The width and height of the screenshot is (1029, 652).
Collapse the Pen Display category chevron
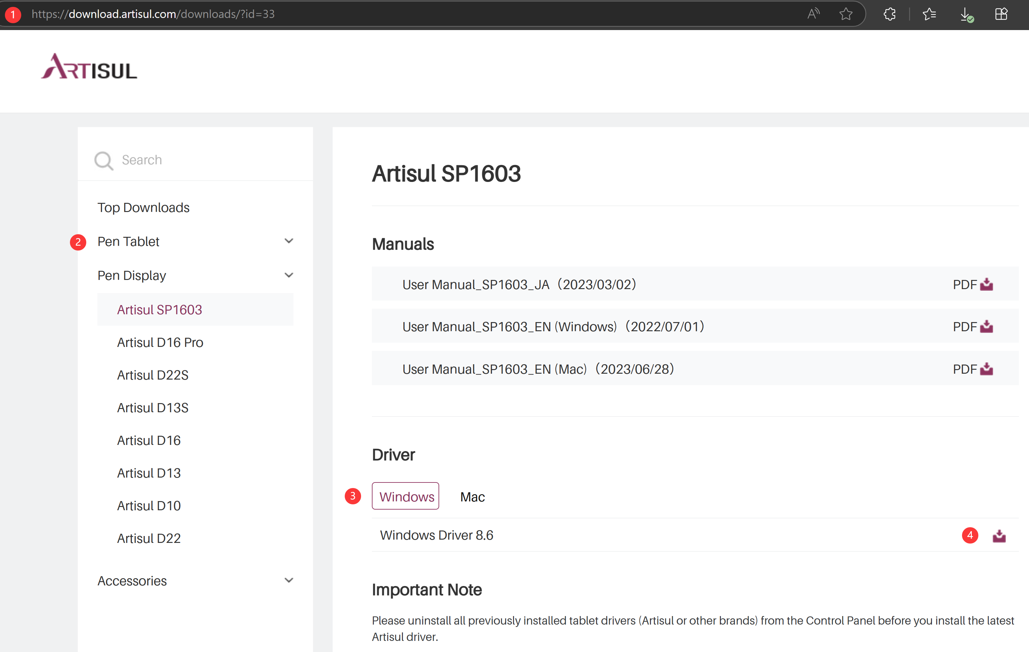pos(289,275)
